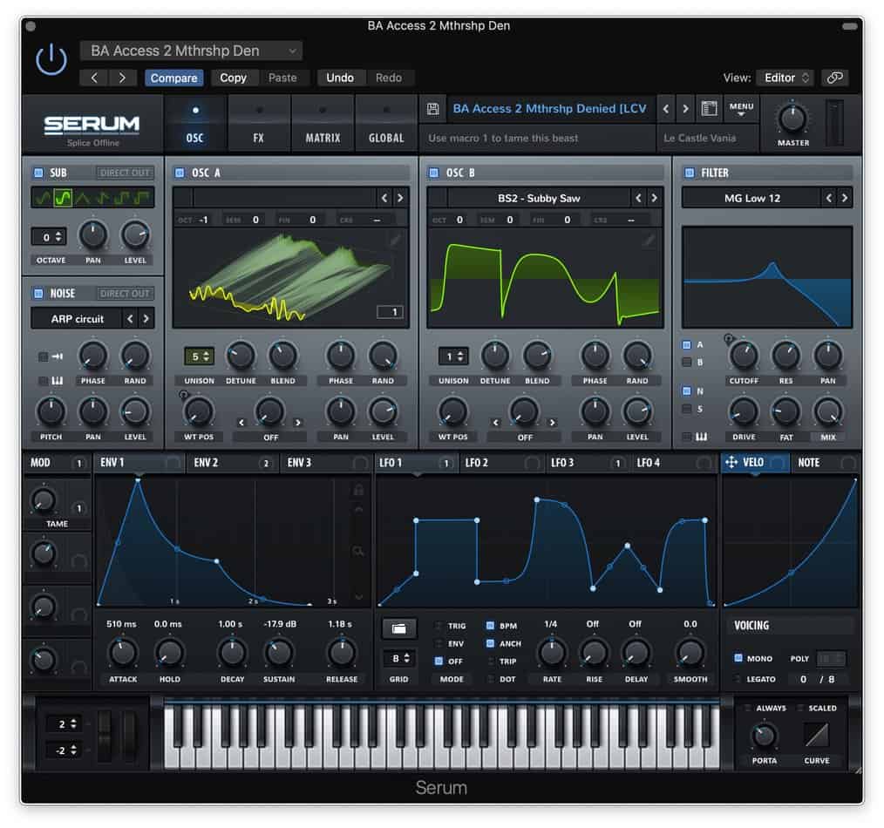Click the Copy button

tap(233, 78)
